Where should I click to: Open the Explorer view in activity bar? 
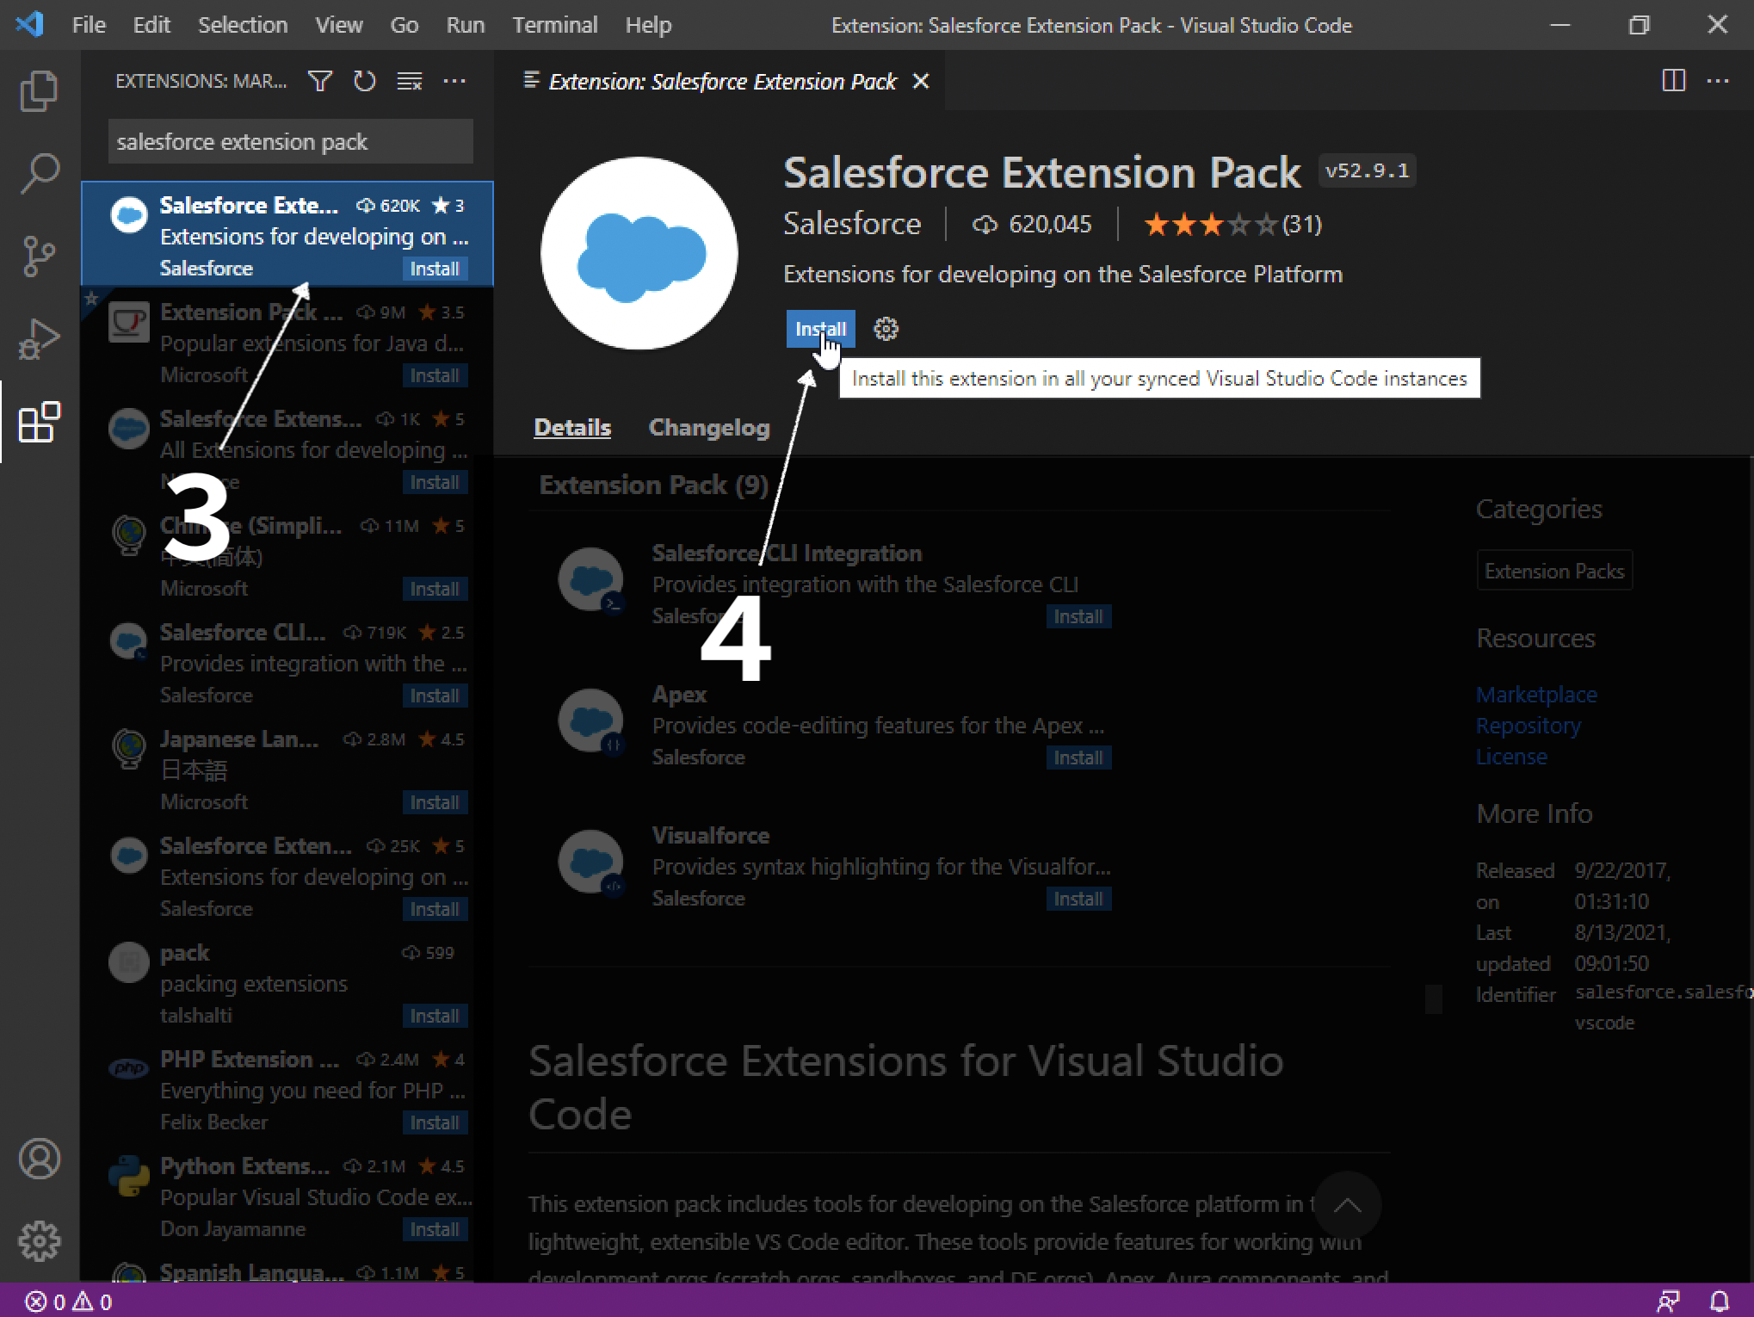coord(39,90)
